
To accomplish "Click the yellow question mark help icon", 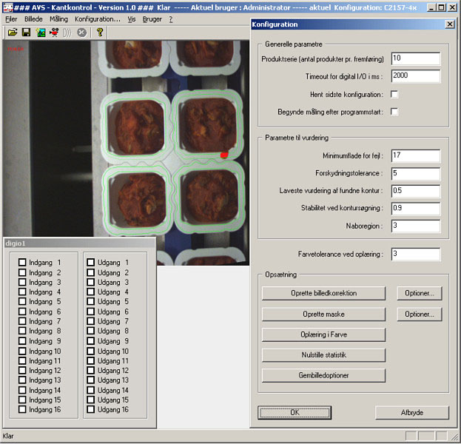I will click(100, 32).
